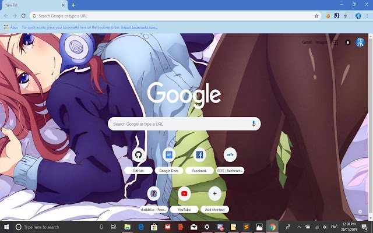Open the Images link
Screen dimensions: 373x233
[321, 43]
